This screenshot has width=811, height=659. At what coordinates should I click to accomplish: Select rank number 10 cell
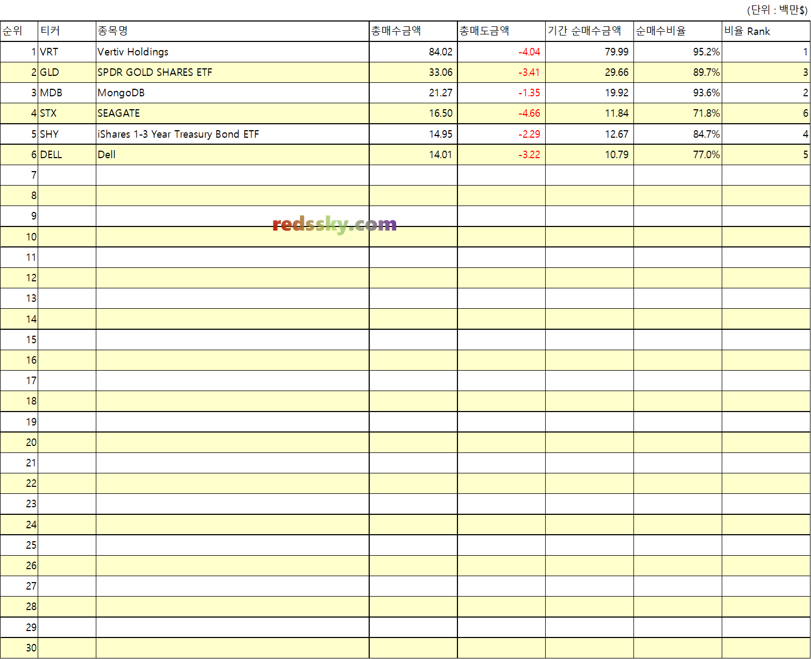click(x=19, y=237)
